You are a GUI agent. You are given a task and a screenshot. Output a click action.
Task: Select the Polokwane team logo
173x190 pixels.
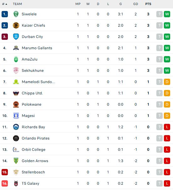tap(16, 104)
